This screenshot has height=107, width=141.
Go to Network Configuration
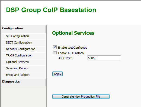[x=24, y=49]
